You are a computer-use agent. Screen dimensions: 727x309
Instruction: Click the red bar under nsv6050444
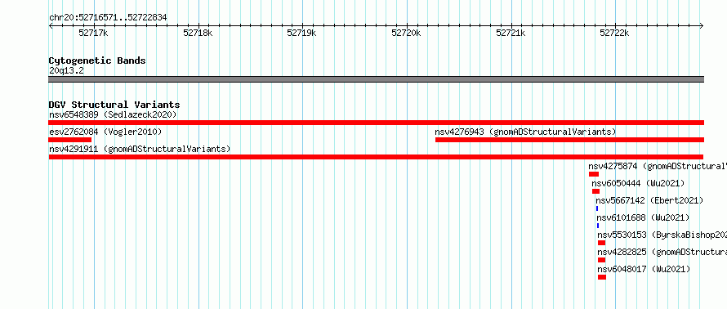(x=595, y=191)
